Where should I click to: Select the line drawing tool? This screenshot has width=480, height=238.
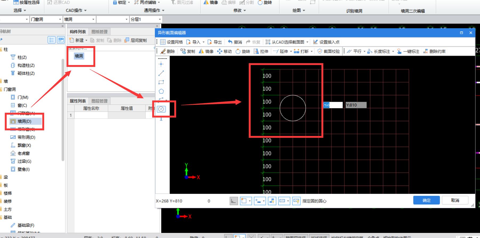[x=161, y=73]
